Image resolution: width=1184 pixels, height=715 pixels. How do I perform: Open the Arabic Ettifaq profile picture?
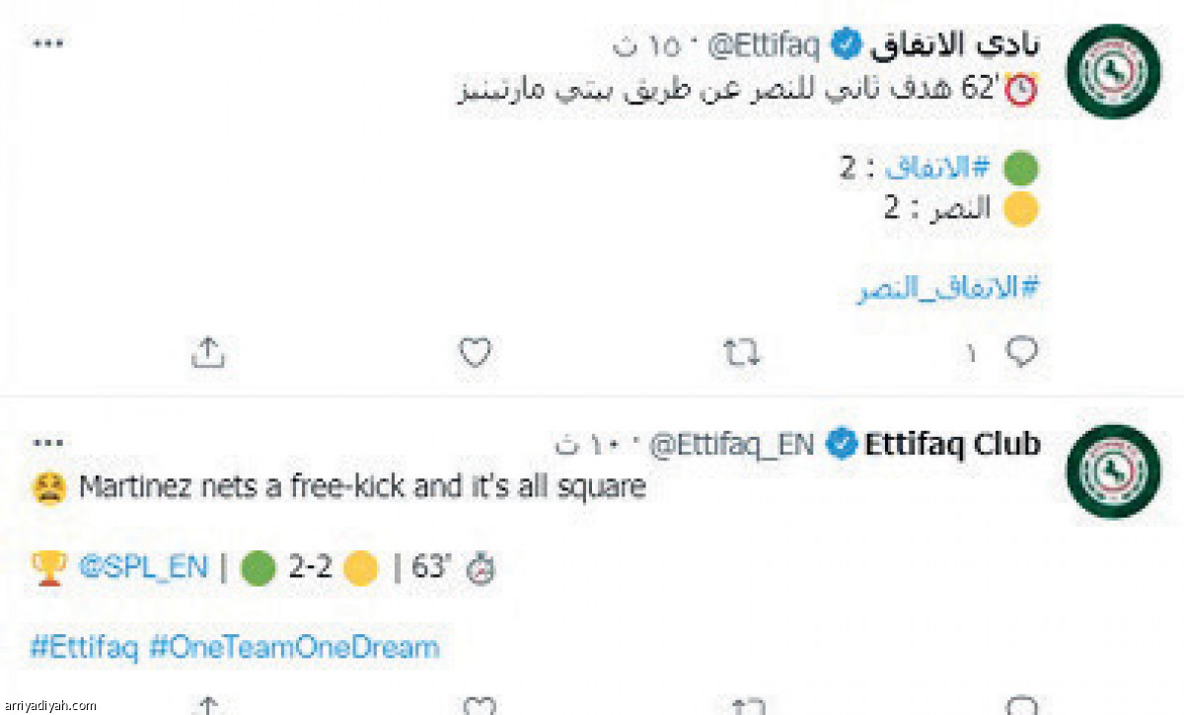point(1115,71)
